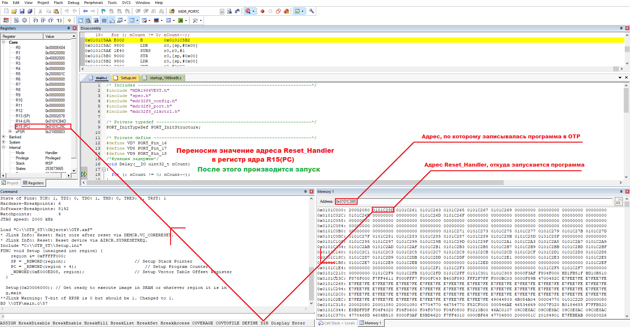Click the RST reset CPU icon
Viewport: 630px width, 327px height.
(6, 20)
